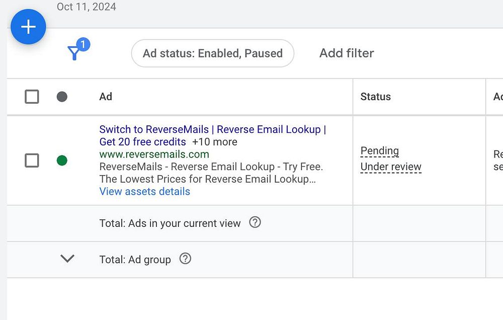Click Add filter
This screenshot has height=320, width=503.
click(x=347, y=53)
